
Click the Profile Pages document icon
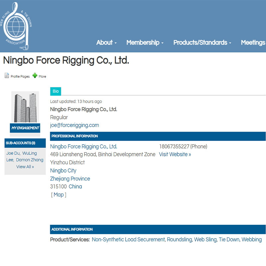click(x=7, y=76)
